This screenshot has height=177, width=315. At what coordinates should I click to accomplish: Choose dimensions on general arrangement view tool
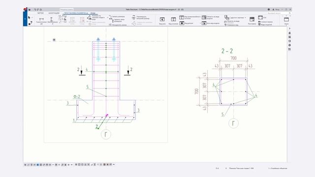point(96,18)
